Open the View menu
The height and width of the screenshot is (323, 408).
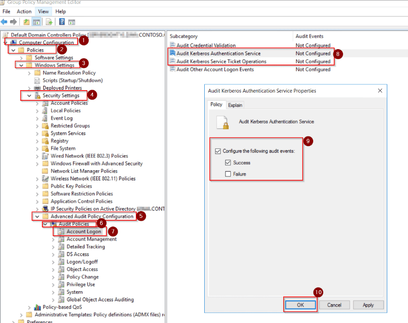point(43,12)
